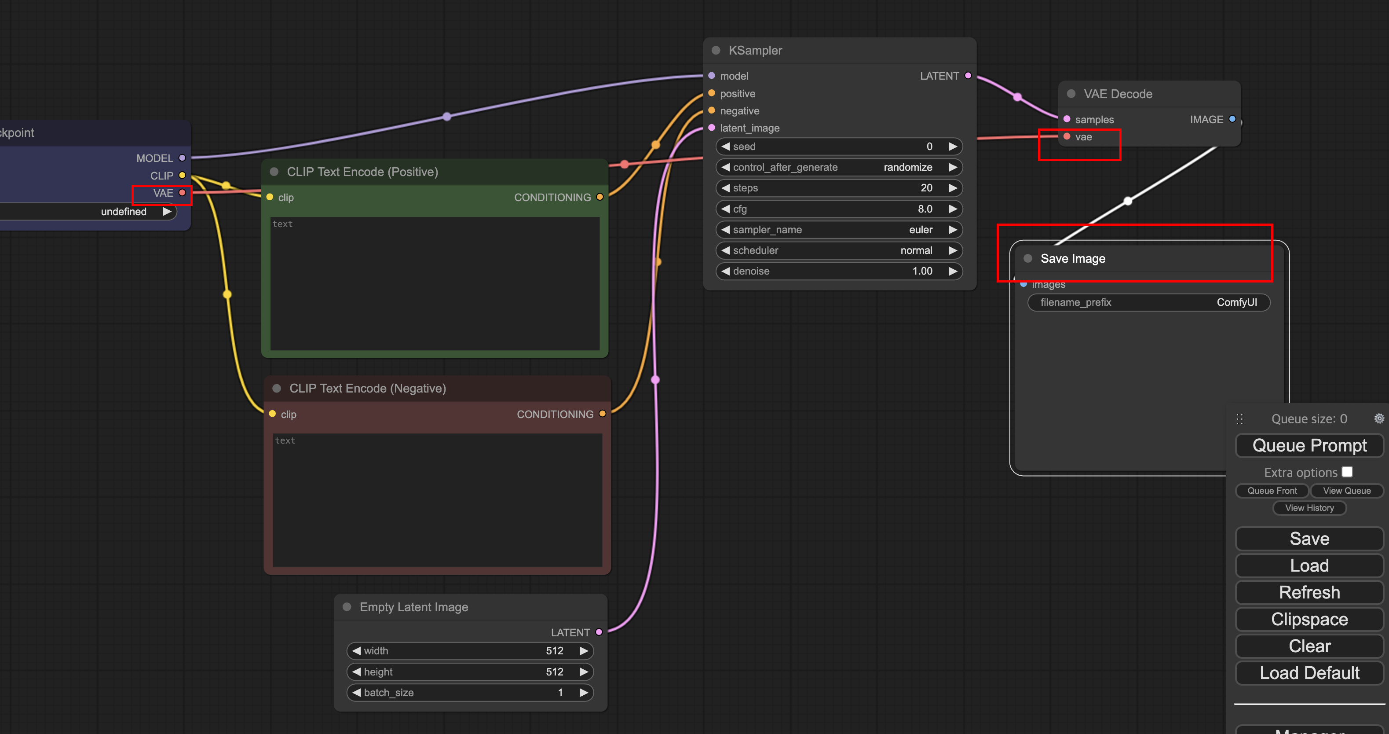Click KSampler LATENT output connector dot
The height and width of the screenshot is (734, 1389).
[968, 76]
